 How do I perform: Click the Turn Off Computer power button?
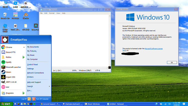tap(34, 99)
